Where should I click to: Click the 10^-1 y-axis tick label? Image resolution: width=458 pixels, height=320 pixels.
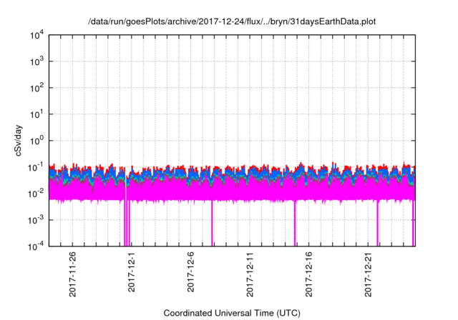tap(35, 168)
